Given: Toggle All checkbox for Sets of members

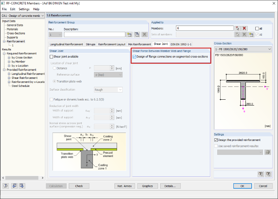Looking at the screenshot, I should tap(257, 35).
